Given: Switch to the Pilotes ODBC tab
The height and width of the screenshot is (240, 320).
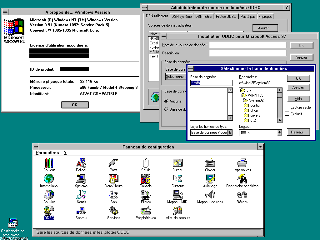Looking at the screenshot, I should tap(226, 17).
